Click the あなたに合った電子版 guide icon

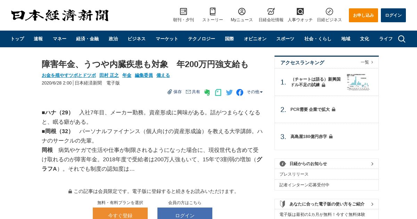click(283, 204)
